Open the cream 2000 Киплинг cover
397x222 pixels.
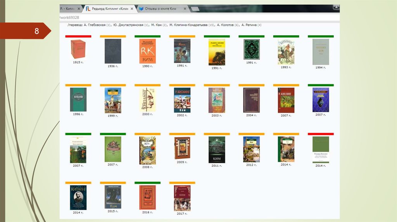pos(148,99)
